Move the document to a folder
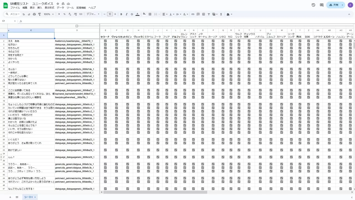 pyautogui.click(x=63, y=4)
